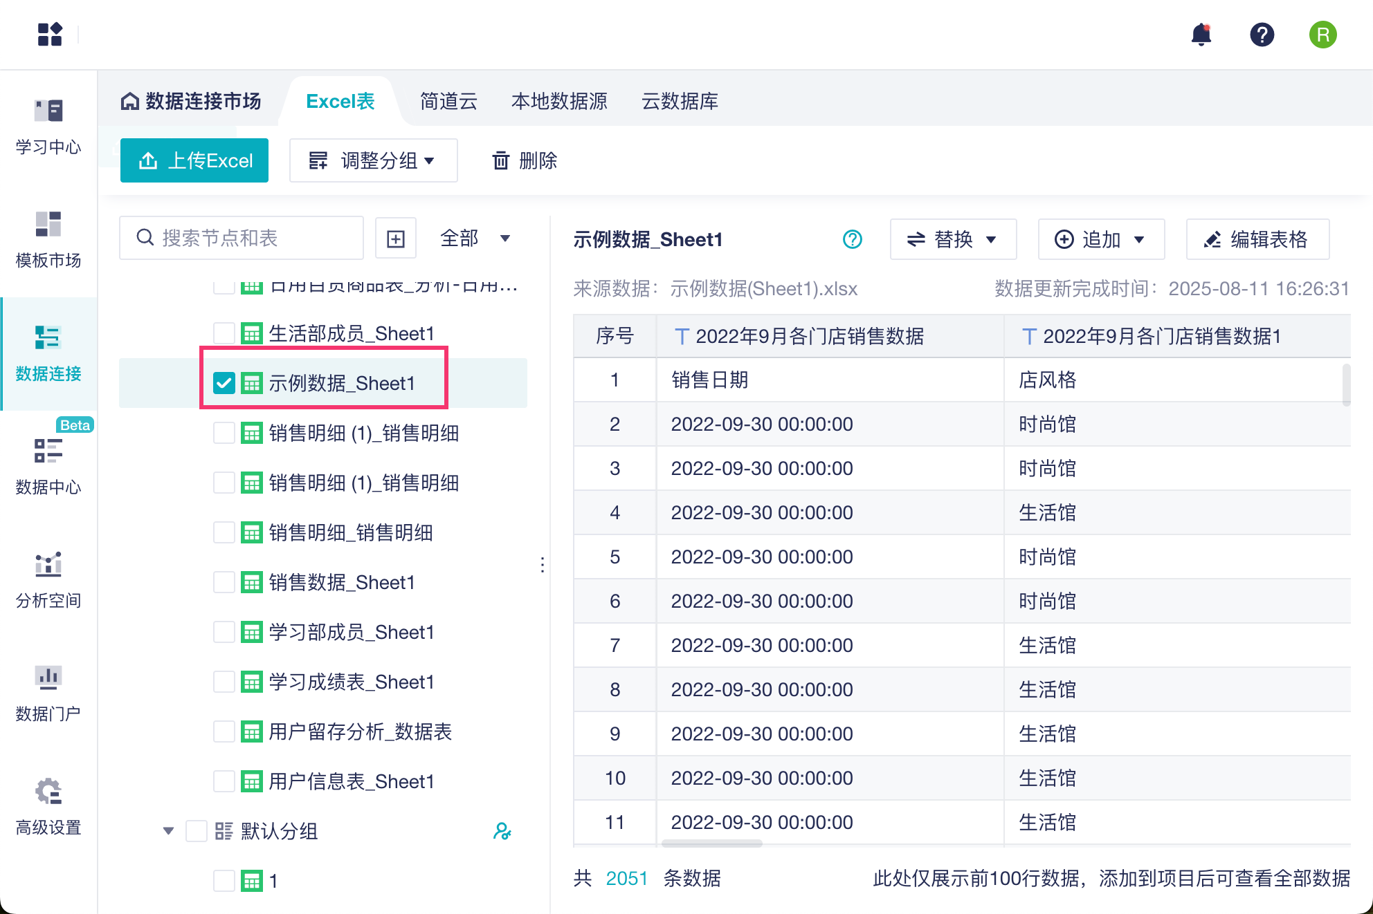Click the horizontal scrollbar under the data table
Screen dimensions: 1373x914
[x=712, y=843]
